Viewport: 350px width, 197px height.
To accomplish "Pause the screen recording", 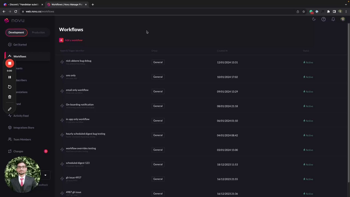I will 10,77.
